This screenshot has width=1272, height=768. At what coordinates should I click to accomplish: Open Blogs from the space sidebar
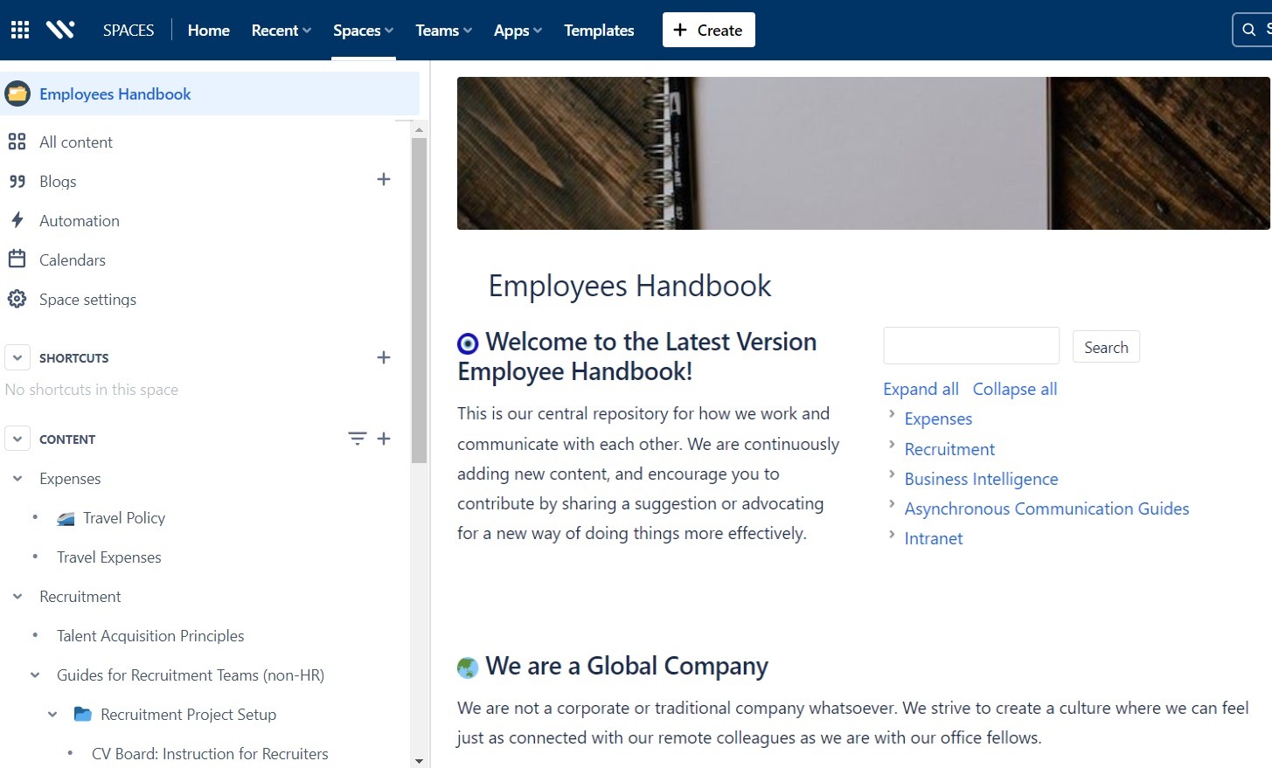pos(57,181)
